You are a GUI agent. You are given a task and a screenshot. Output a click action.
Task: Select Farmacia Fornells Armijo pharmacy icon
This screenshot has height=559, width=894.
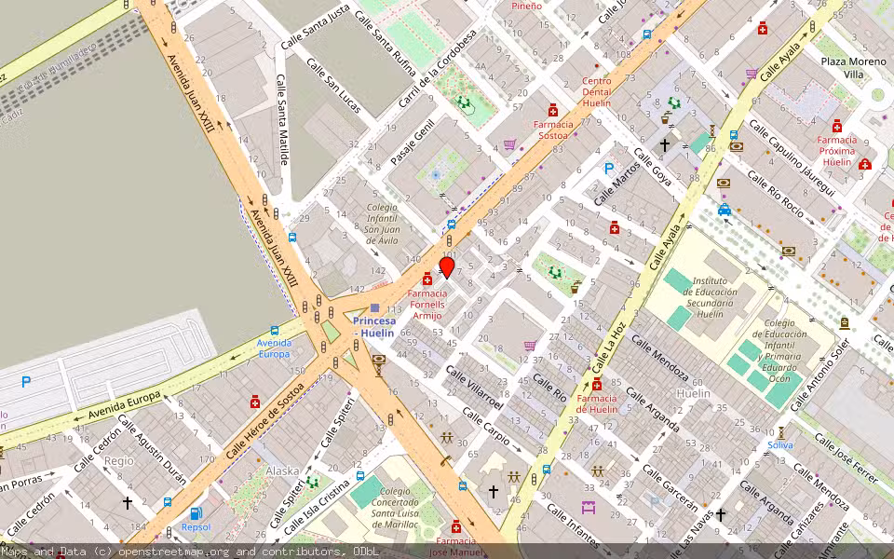(x=427, y=279)
